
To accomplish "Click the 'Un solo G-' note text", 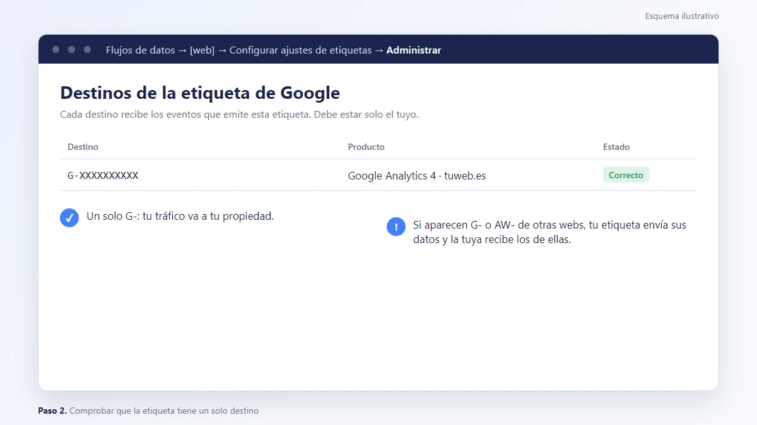I will [x=180, y=216].
